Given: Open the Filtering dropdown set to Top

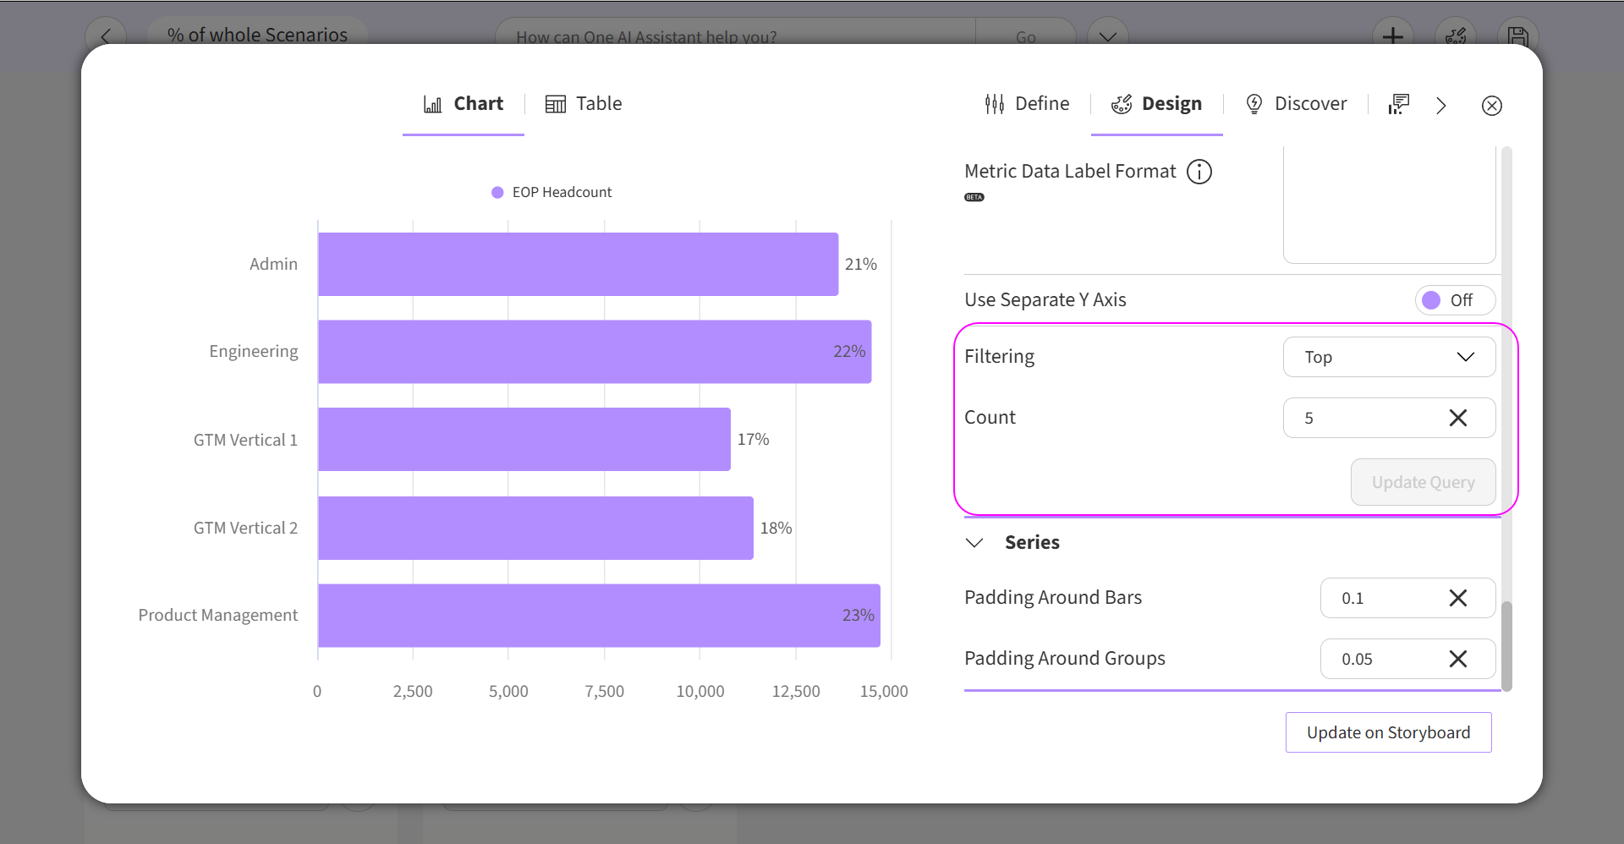Looking at the screenshot, I should (x=1388, y=357).
